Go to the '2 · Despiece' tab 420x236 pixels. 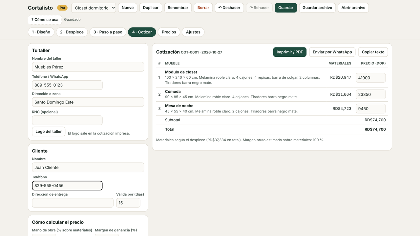pyautogui.click(x=72, y=32)
